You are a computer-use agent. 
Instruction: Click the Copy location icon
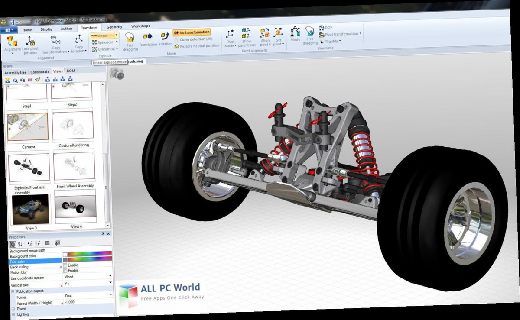click(79, 39)
